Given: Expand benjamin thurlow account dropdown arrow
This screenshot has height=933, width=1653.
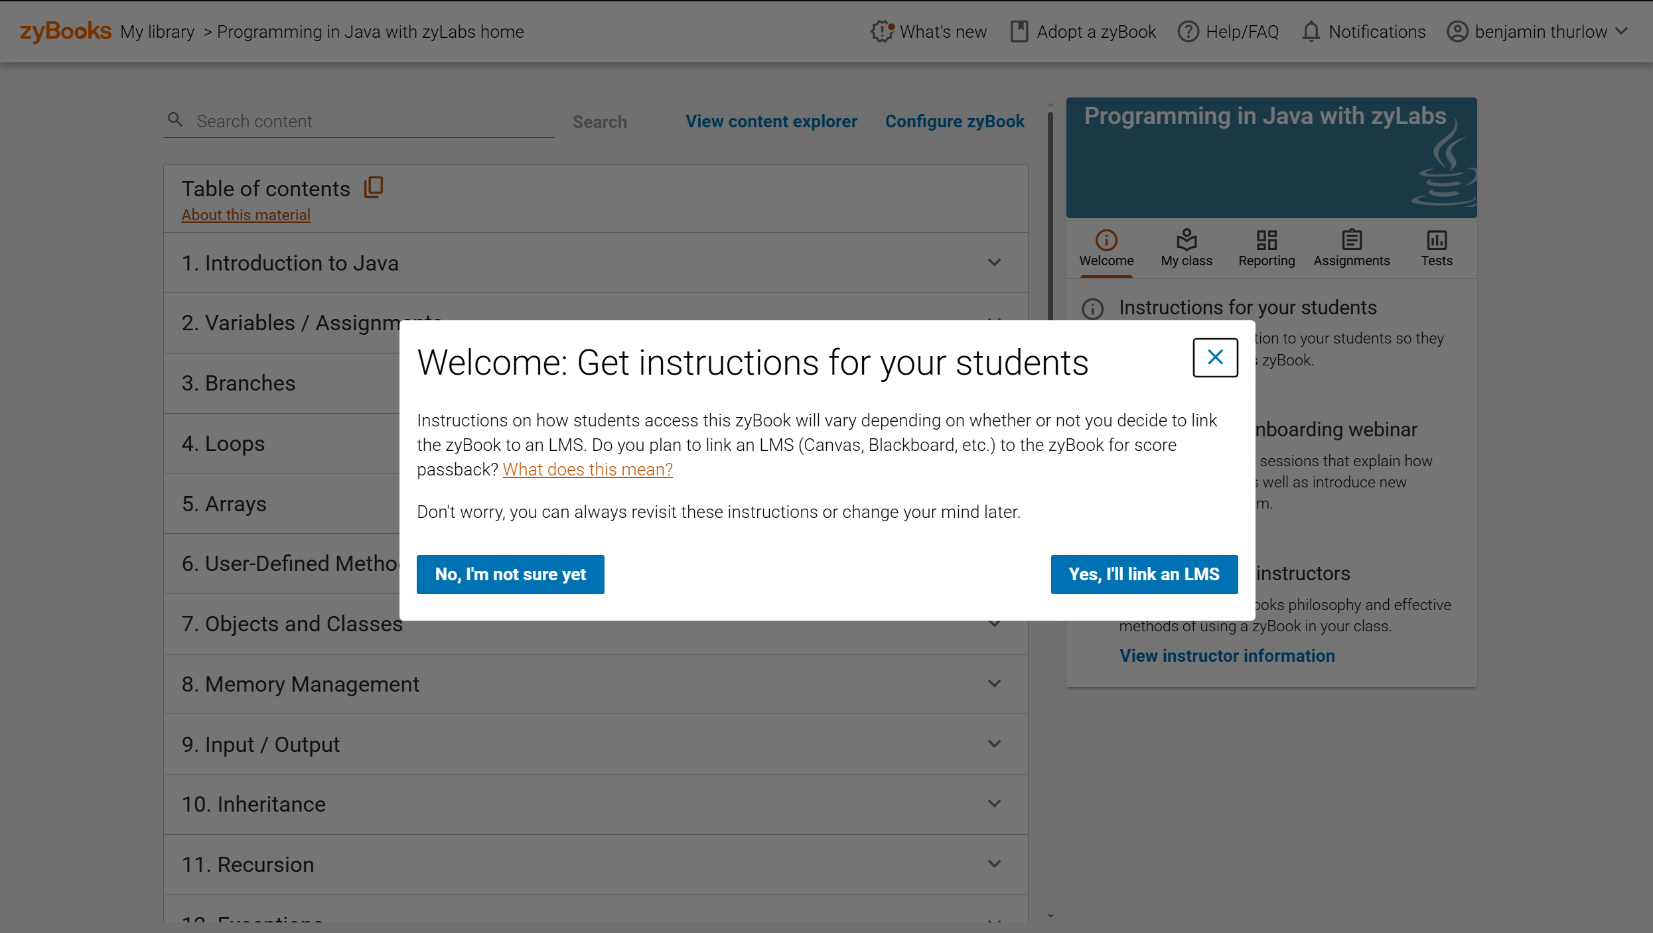Looking at the screenshot, I should pyautogui.click(x=1622, y=31).
